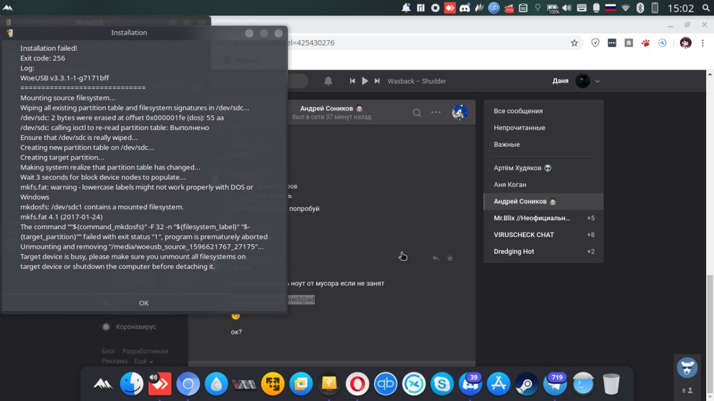Open the browser profile avatar
This screenshot has width=714, height=401.
(x=686, y=43)
